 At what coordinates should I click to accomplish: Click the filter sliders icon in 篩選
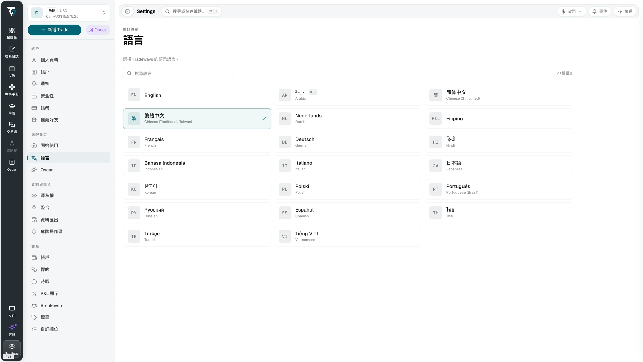620,11
